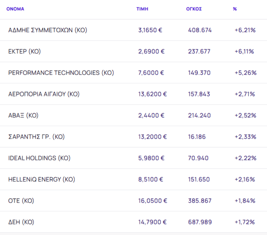The height and width of the screenshot is (235, 267).
Task: Click the +6,11% change for ΕΚΤΕΡ
Action: 244,51
